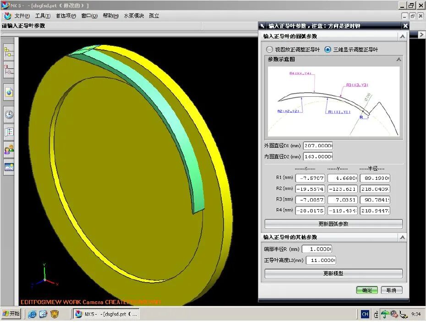Click the NX 5 taskbar button
This screenshot has width=426, height=322.
pyautogui.click(x=106, y=314)
